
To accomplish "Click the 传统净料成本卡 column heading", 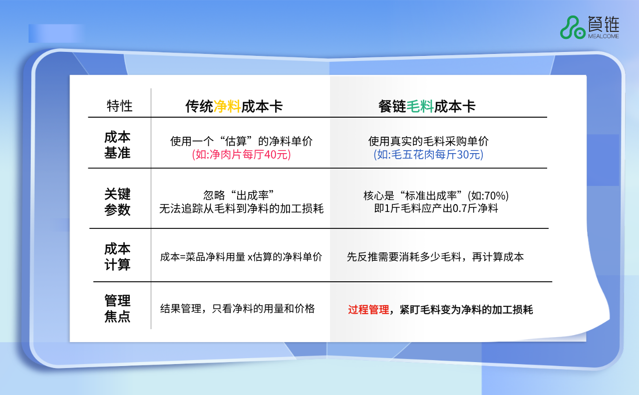I will (234, 106).
